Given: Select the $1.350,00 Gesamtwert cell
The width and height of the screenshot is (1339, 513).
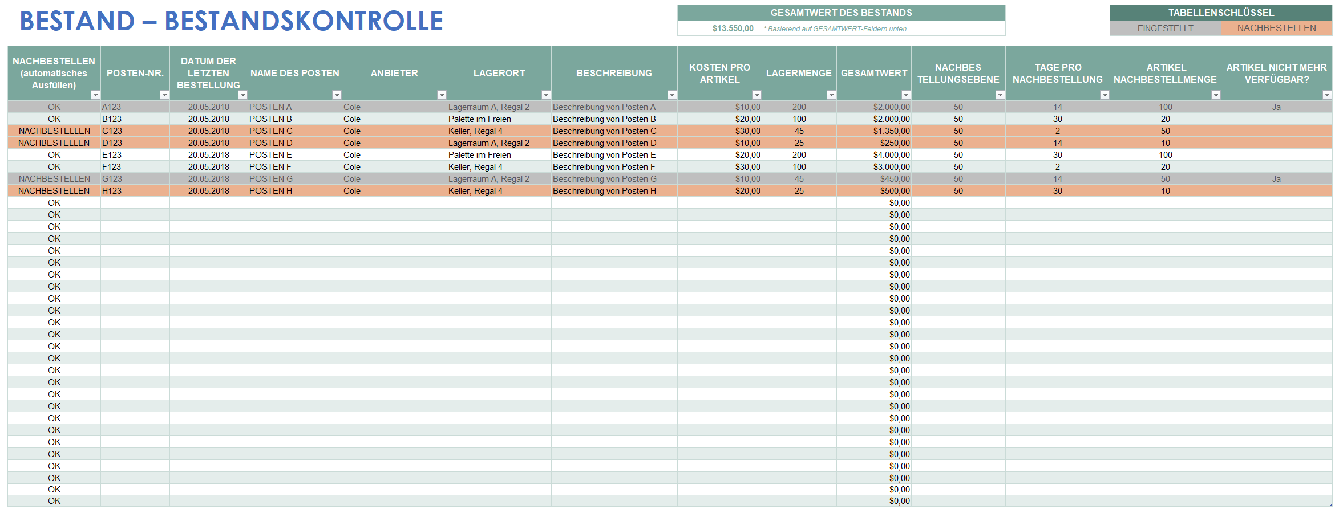Looking at the screenshot, I should [x=874, y=131].
